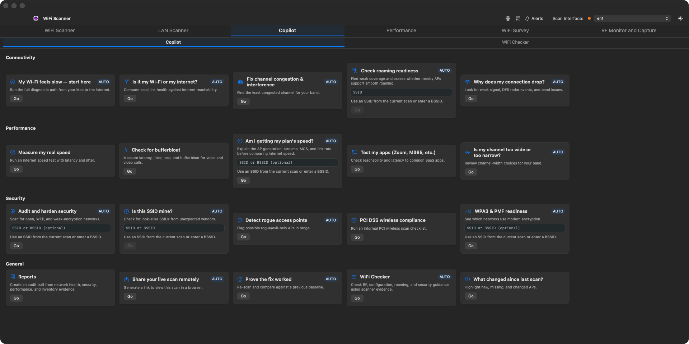Click the 'Why does my connection drop?' icon
This screenshot has width=689, height=344.
pos(468,82)
